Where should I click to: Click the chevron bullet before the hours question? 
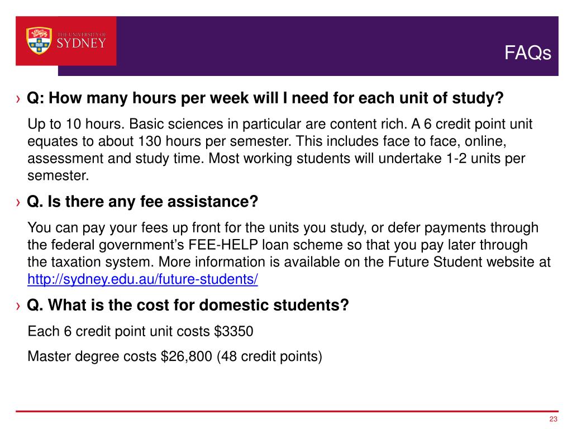(19, 99)
